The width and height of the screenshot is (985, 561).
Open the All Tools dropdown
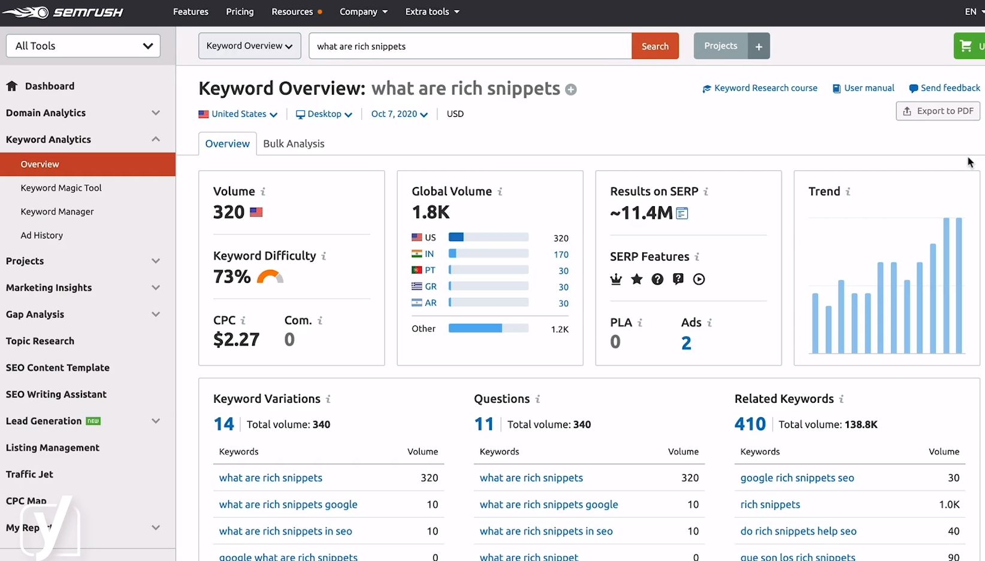pyautogui.click(x=83, y=46)
